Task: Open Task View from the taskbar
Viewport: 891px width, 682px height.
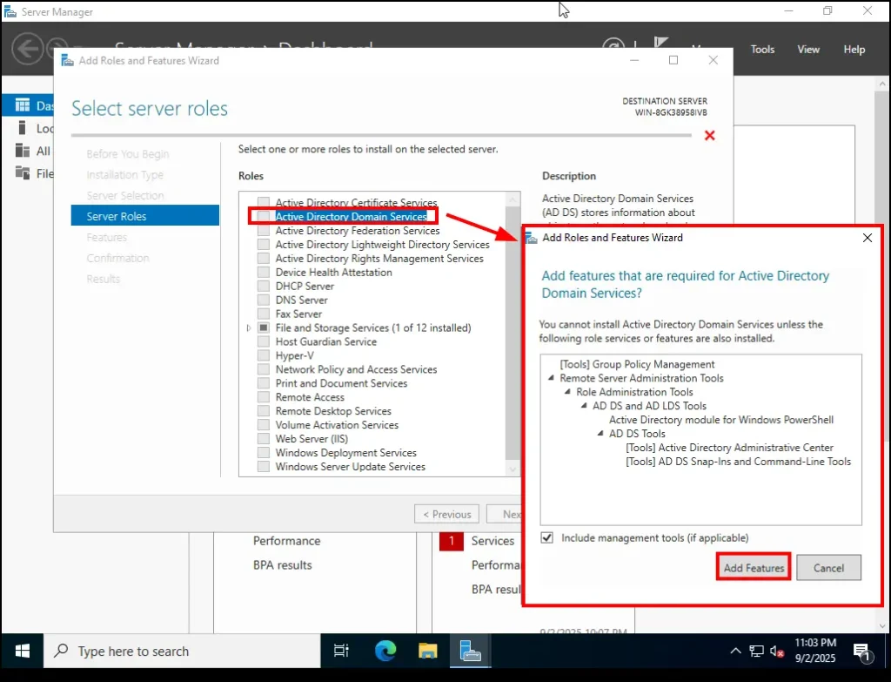Action: point(341,651)
